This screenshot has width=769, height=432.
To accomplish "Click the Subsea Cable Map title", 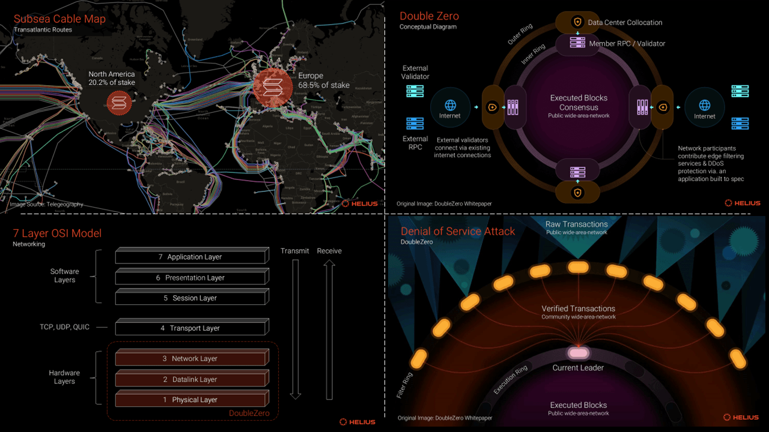I will pos(59,19).
